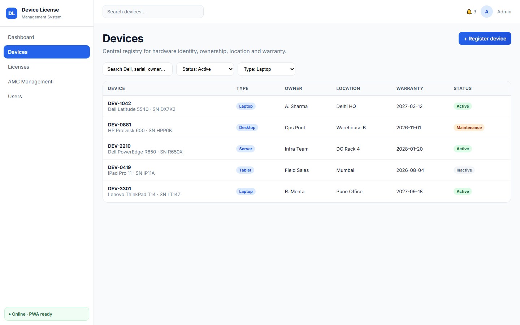Click the Admin user name
Image resolution: width=520 pixels, height=325 pixels.
[x=504, y=12]
